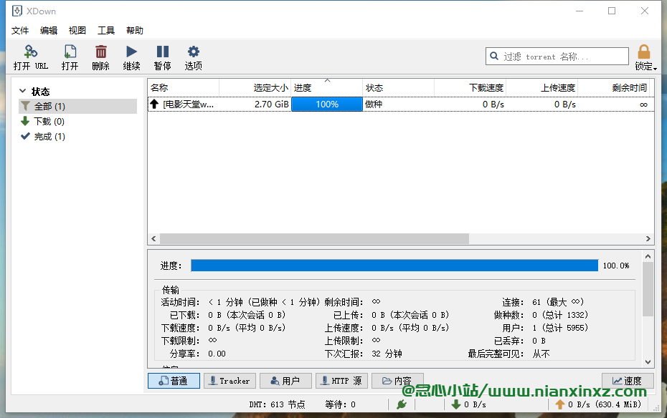Viewport: 667px width, 418px height.
Task: Open the 帮助 menu
Action: [134, 31]
